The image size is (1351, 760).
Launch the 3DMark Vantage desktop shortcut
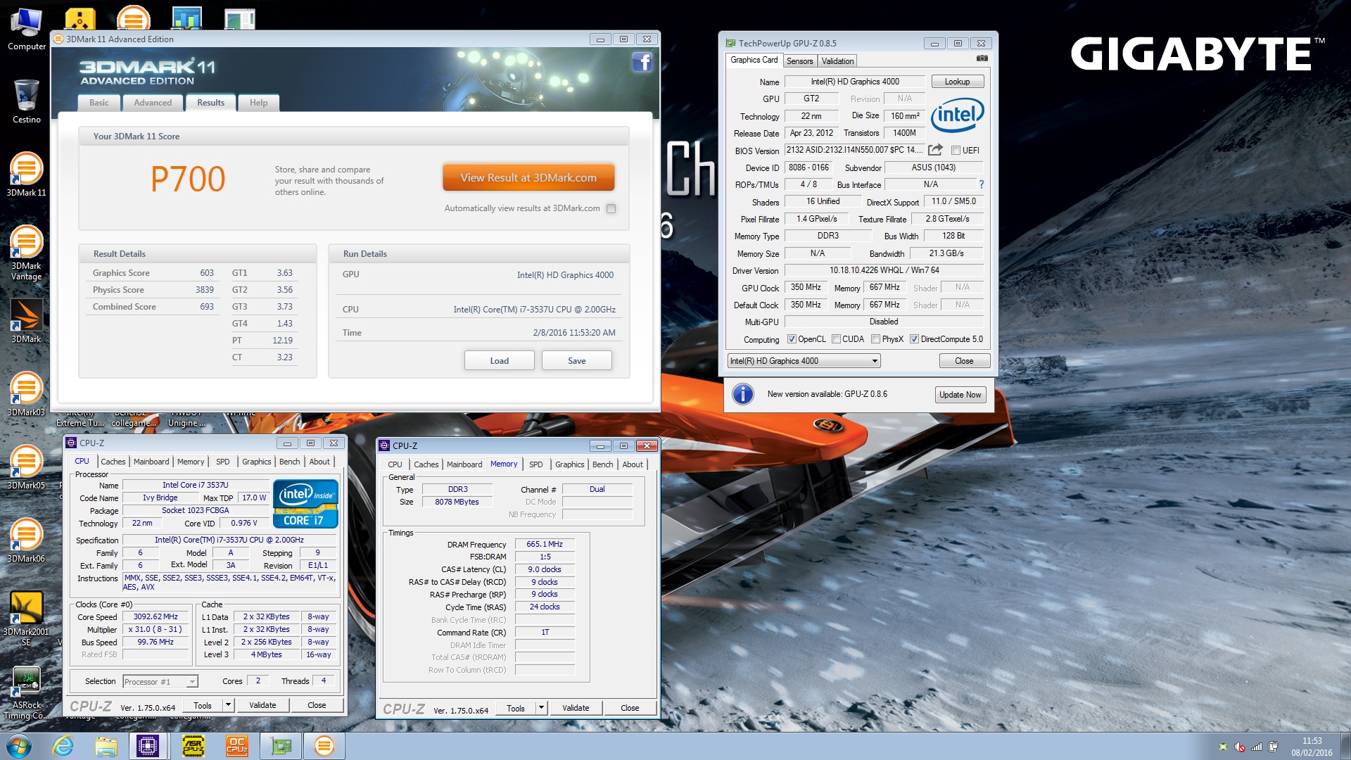[x=26, y=252]
